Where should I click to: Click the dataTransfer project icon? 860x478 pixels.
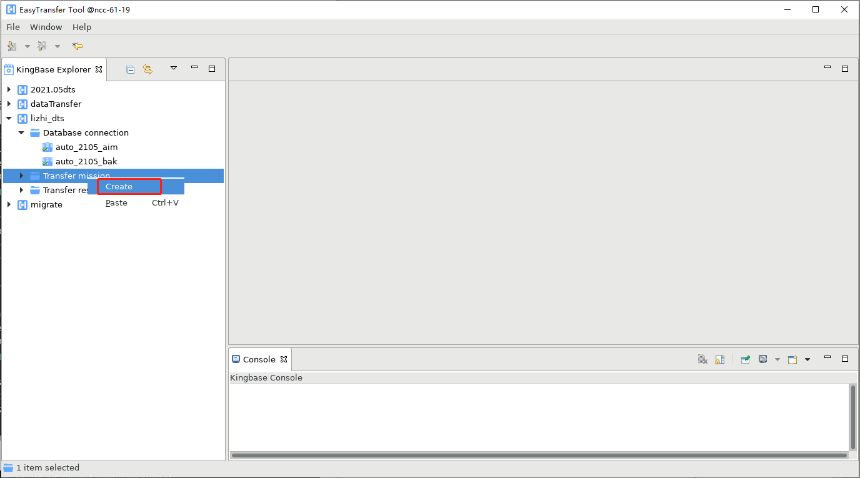tap(22, 104)
